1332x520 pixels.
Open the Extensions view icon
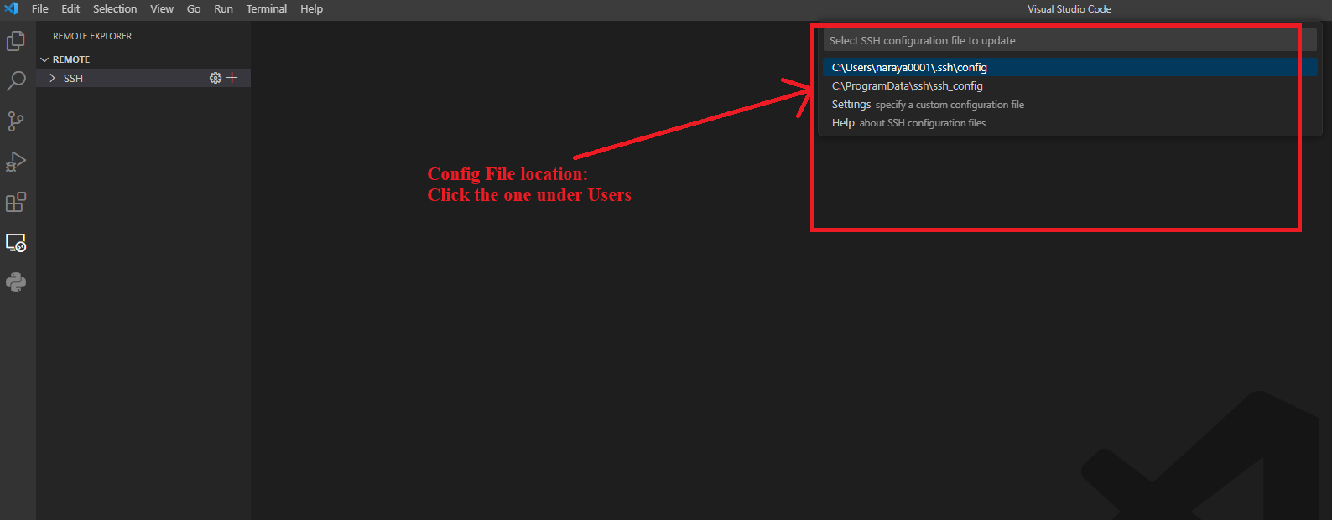tap(16, 202)
